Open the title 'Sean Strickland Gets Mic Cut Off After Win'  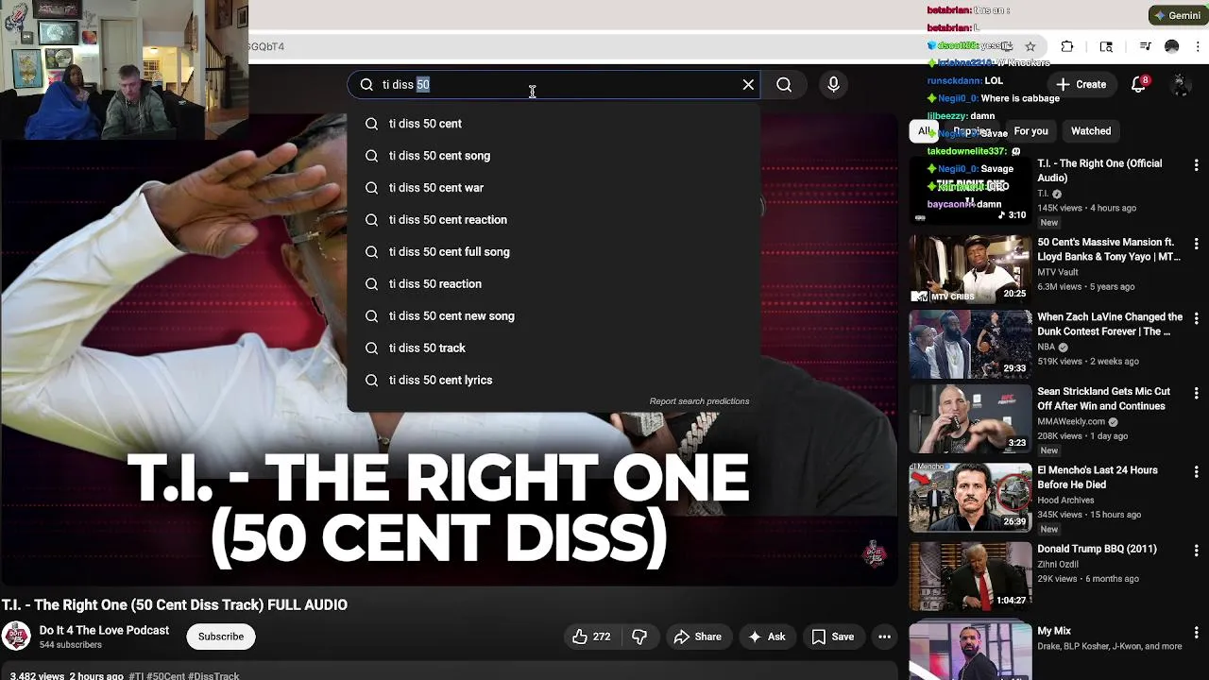(1103, 399)
